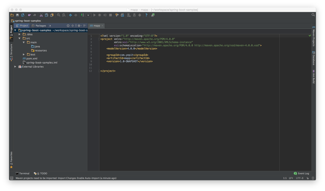Click the Stop square icon
Viewport: 325px width, 191px height.
pyautogui.click(x=110, y=15)
